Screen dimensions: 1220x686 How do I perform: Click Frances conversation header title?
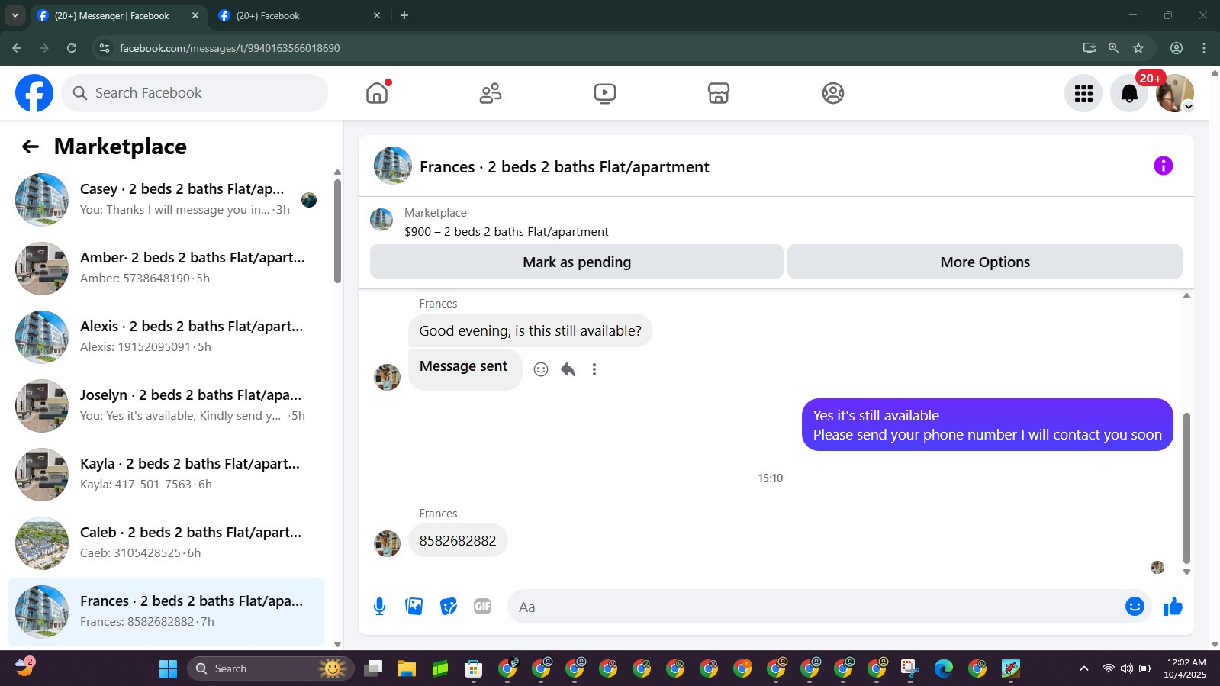point(565,167)
